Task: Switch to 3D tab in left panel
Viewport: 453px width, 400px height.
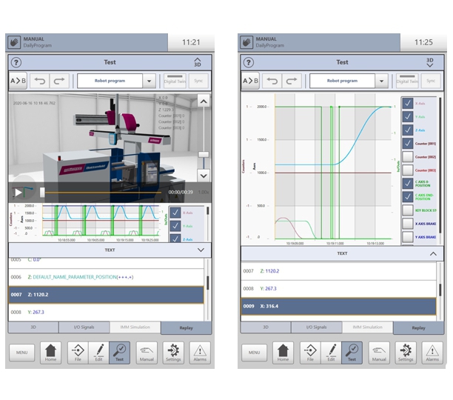Action: coord(33,327)
